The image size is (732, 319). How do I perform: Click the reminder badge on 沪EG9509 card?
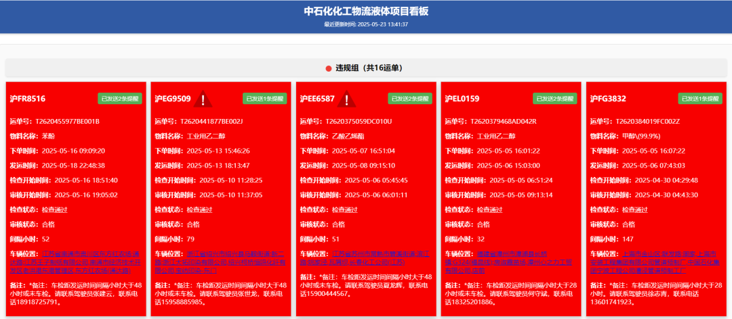tap(265, 99)
